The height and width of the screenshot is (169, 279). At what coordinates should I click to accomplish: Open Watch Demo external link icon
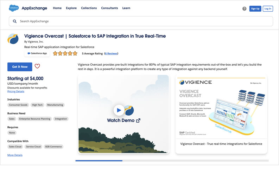(x=138, y=121)
